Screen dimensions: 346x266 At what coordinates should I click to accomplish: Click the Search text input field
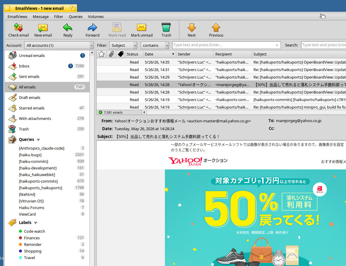pyautogui.click(x=324, y=45)
